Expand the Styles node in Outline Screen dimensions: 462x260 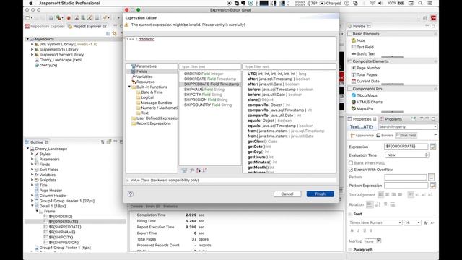click(32, 154)
